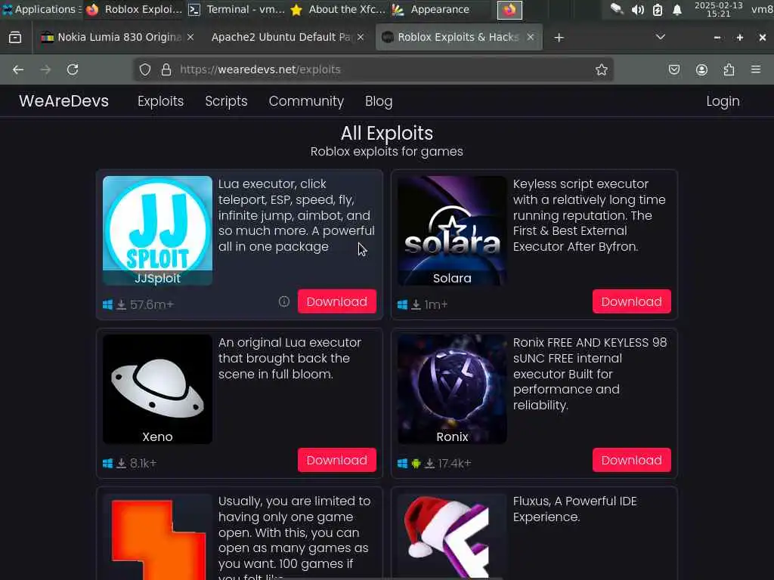This screenshot has width=774, height=580.
Task: Click the forward navigation arrow
Action: point(45,69)
